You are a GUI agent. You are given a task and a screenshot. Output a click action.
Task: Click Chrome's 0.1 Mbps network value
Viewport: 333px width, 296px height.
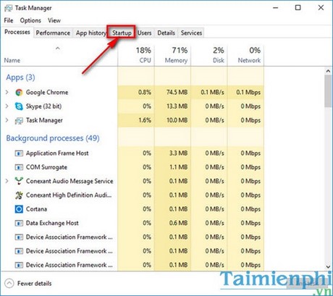pyautogui.click(x=248, y=93)
